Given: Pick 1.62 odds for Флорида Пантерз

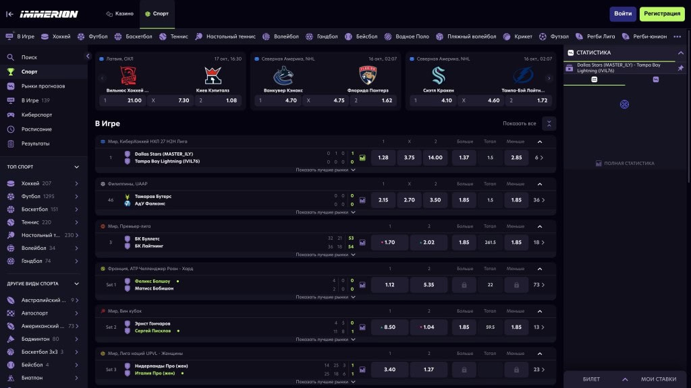Looking at the screenshot, I should [x=372, y=101].
